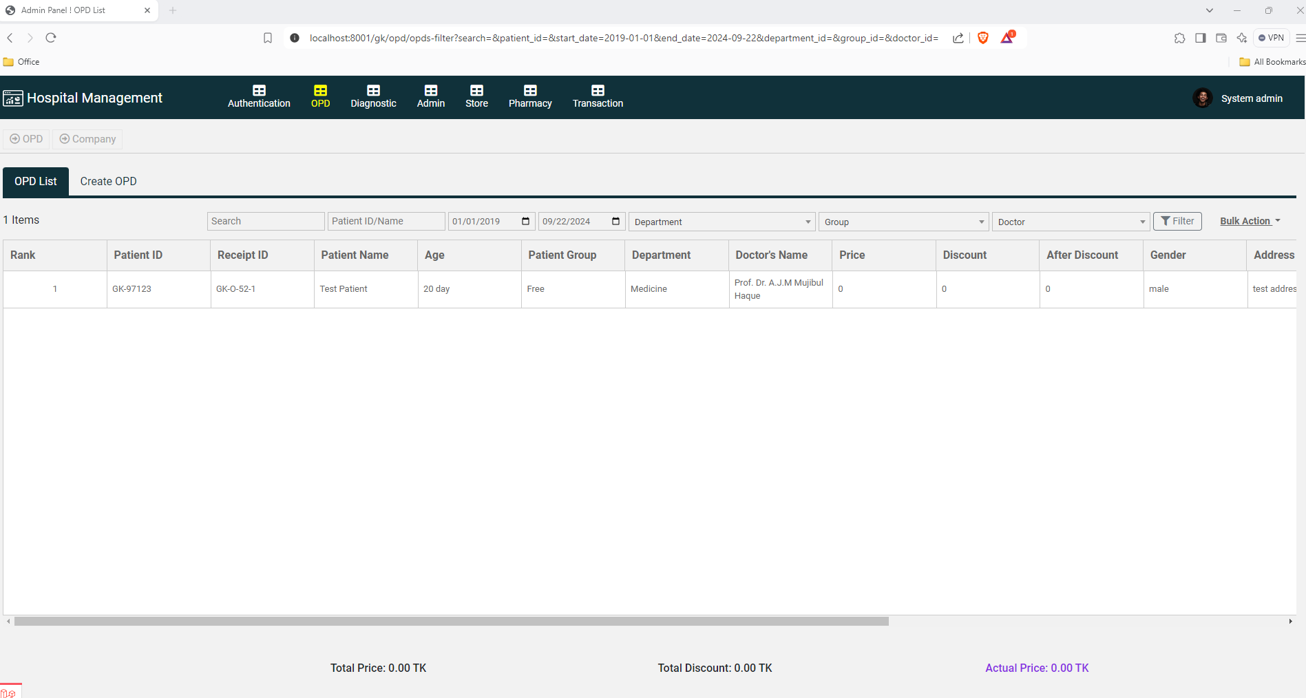Click the System admin avatar
The width and height of the screenshot is (1306, 698).
pos(1203,98)
